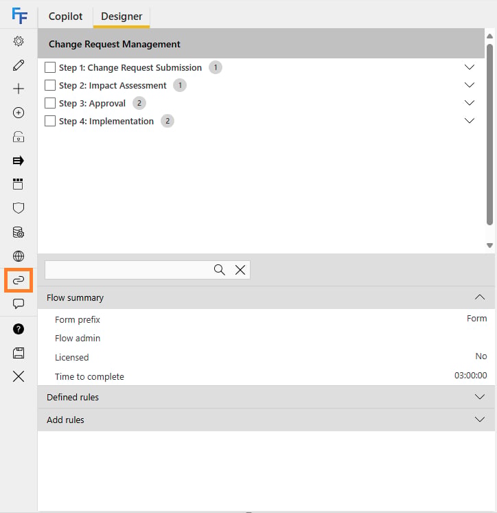The width and height of the screenshot is (497, 513).
Task: Open the calendar-style form icon
Action: coord(19,184)
